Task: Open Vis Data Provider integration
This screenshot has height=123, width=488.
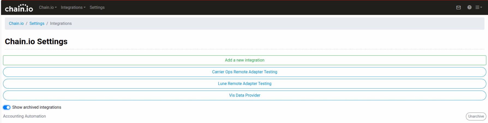Action: tap(244, 95)
